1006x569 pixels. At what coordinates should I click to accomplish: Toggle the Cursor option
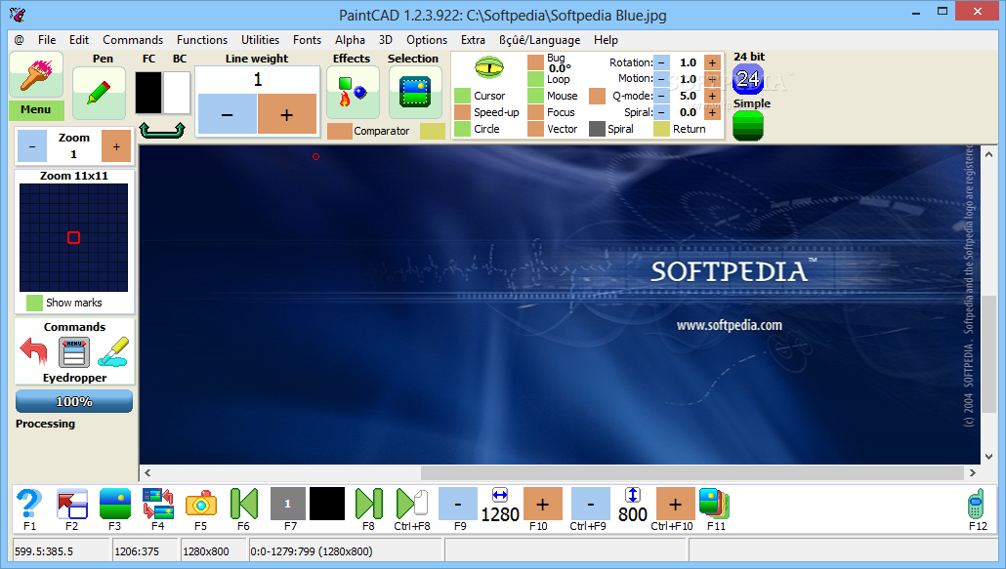coord(463,96)
